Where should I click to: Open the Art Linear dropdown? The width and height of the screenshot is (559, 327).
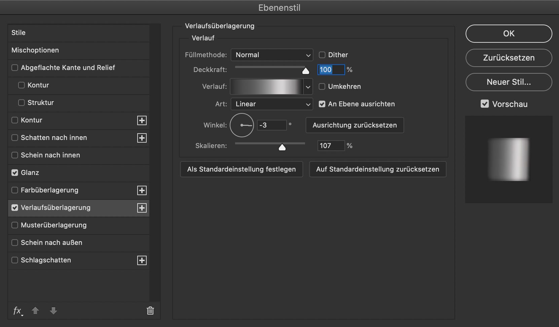(272, 104)
